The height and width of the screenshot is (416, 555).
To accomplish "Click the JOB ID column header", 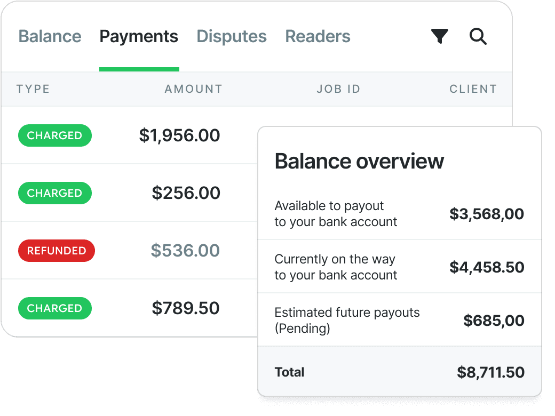I will (x=338, y=89).
